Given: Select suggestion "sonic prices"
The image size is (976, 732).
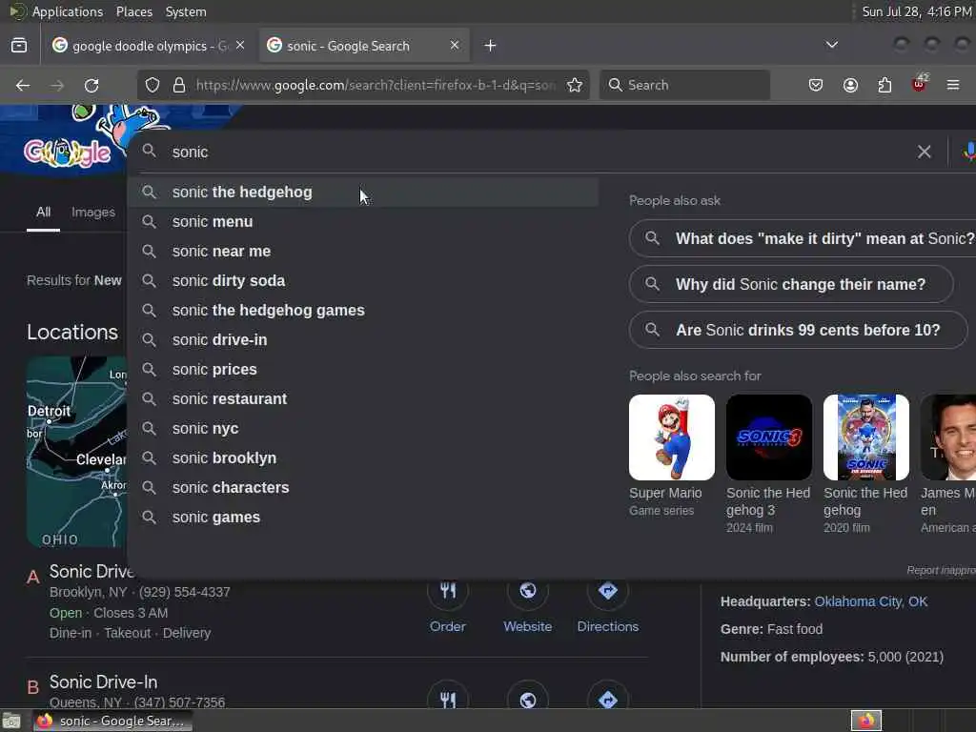Looking at the screenshot, I should click(x=363, y=369).
